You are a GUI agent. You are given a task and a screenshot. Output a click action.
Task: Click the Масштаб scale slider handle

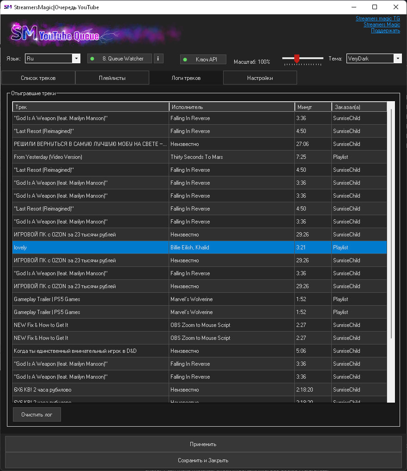pyautogui.click(x=297, y=58)
